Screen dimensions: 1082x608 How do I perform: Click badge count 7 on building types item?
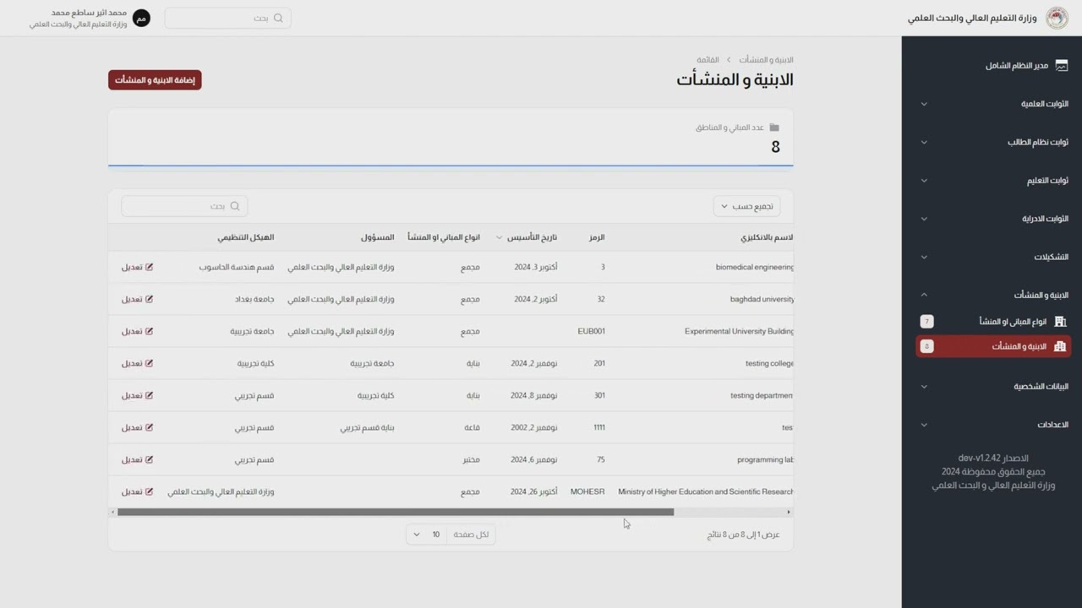pos(927,322)
